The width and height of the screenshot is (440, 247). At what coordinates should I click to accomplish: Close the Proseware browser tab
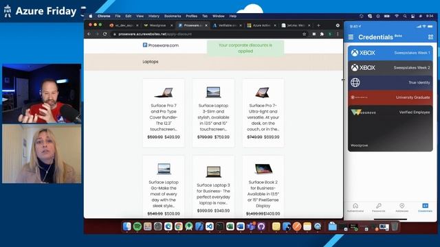coord(206,25)
